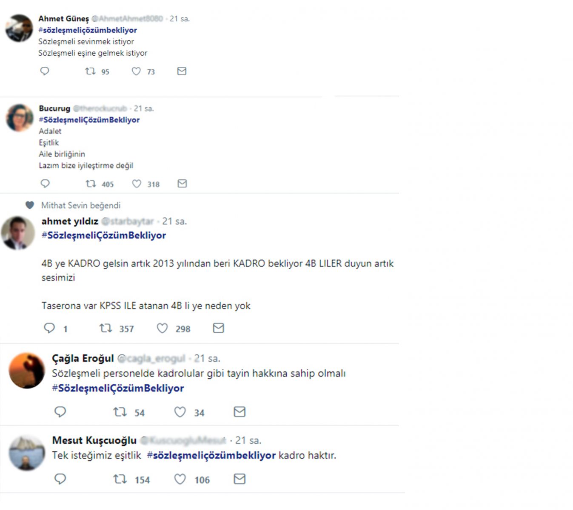Retweet ahmet yıldız's tweet about 4B KADRO
The image size is (573, 510).
(105, 328)
